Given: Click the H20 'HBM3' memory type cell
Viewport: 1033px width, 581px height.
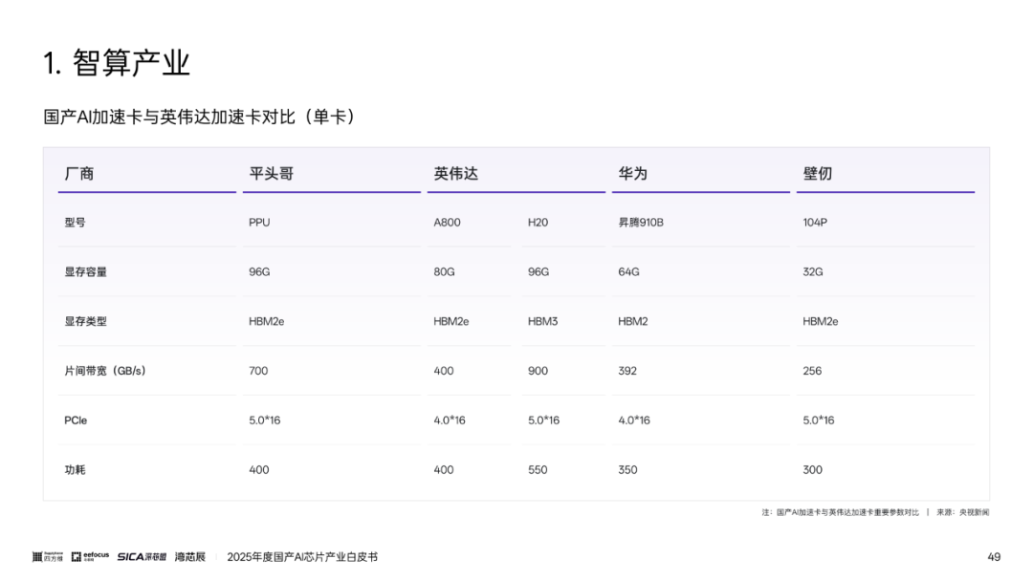Looking at the screenshot, I should point(542,321).
